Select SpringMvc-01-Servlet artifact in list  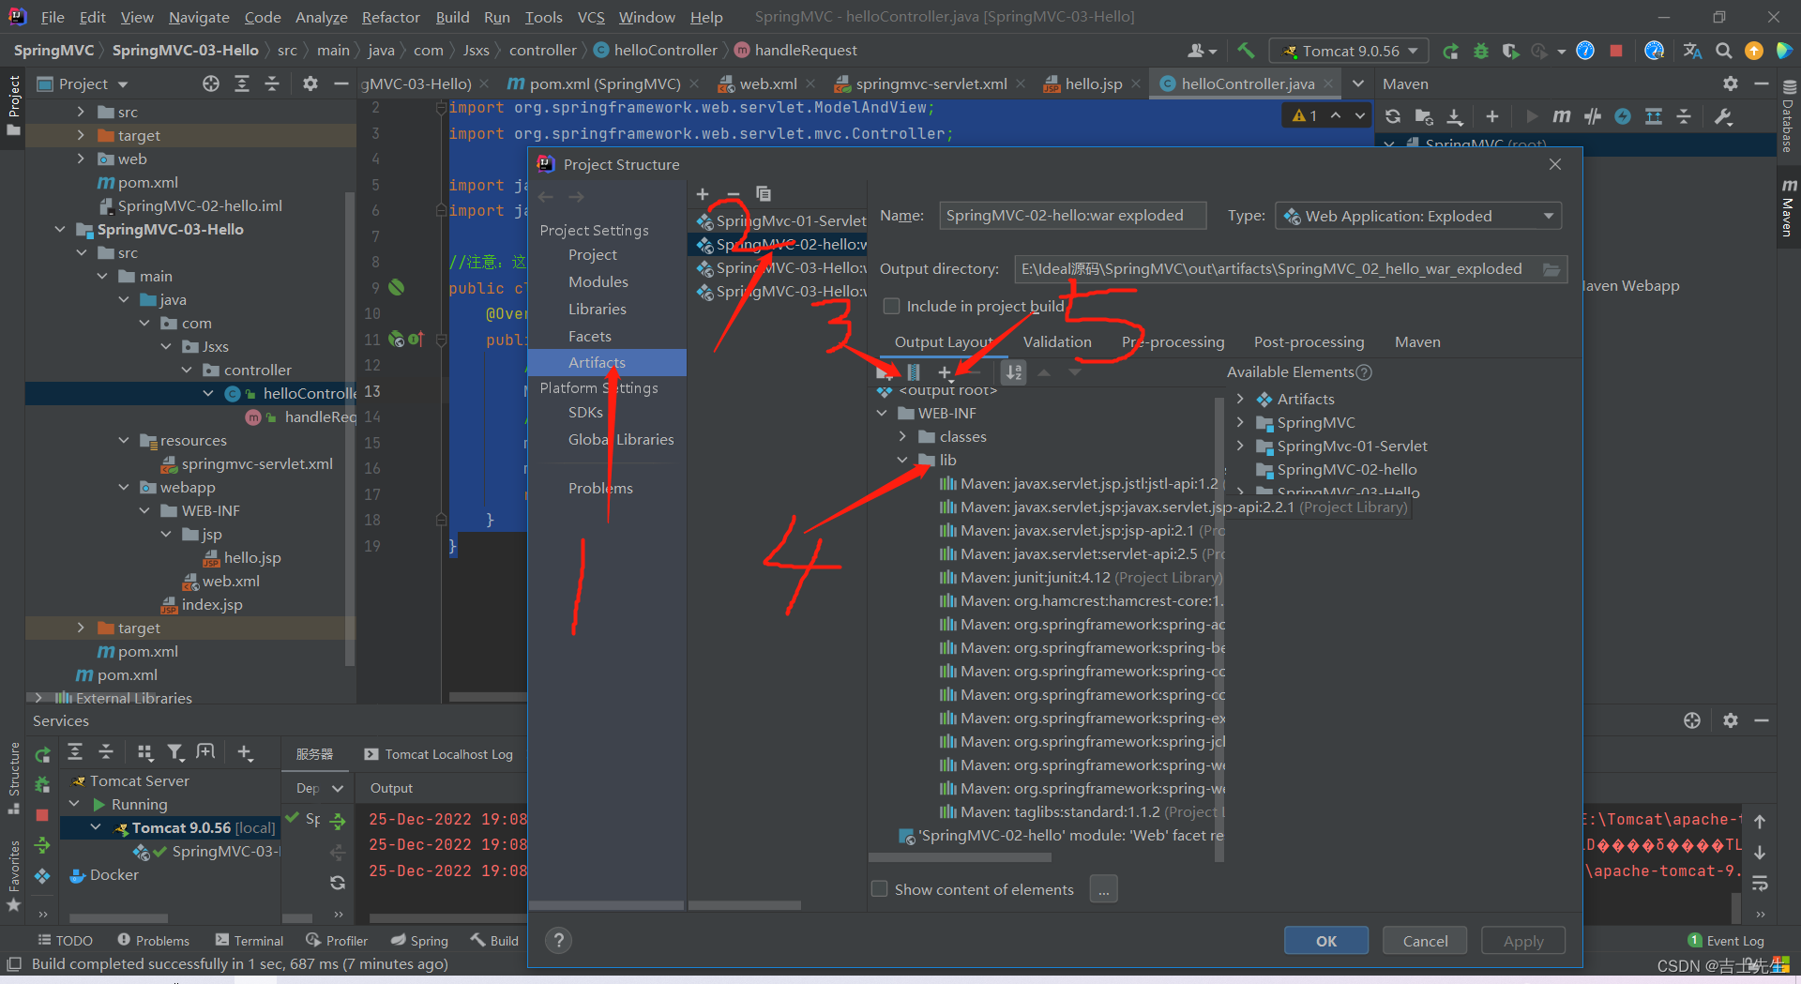point(781,220)
